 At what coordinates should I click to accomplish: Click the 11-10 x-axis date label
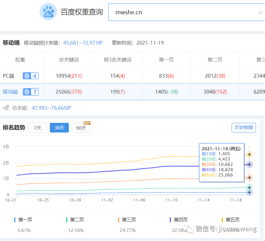pyautogui.click(x=171, y=200)
